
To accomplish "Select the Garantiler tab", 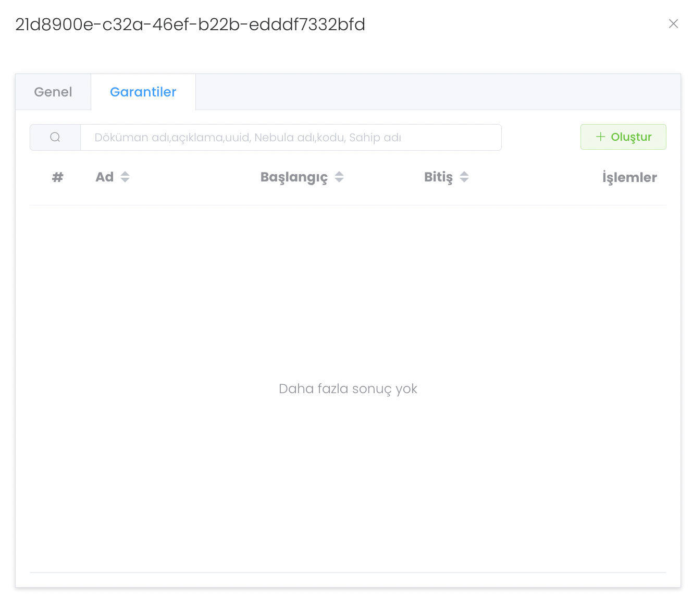I will (x=143, y=92).
